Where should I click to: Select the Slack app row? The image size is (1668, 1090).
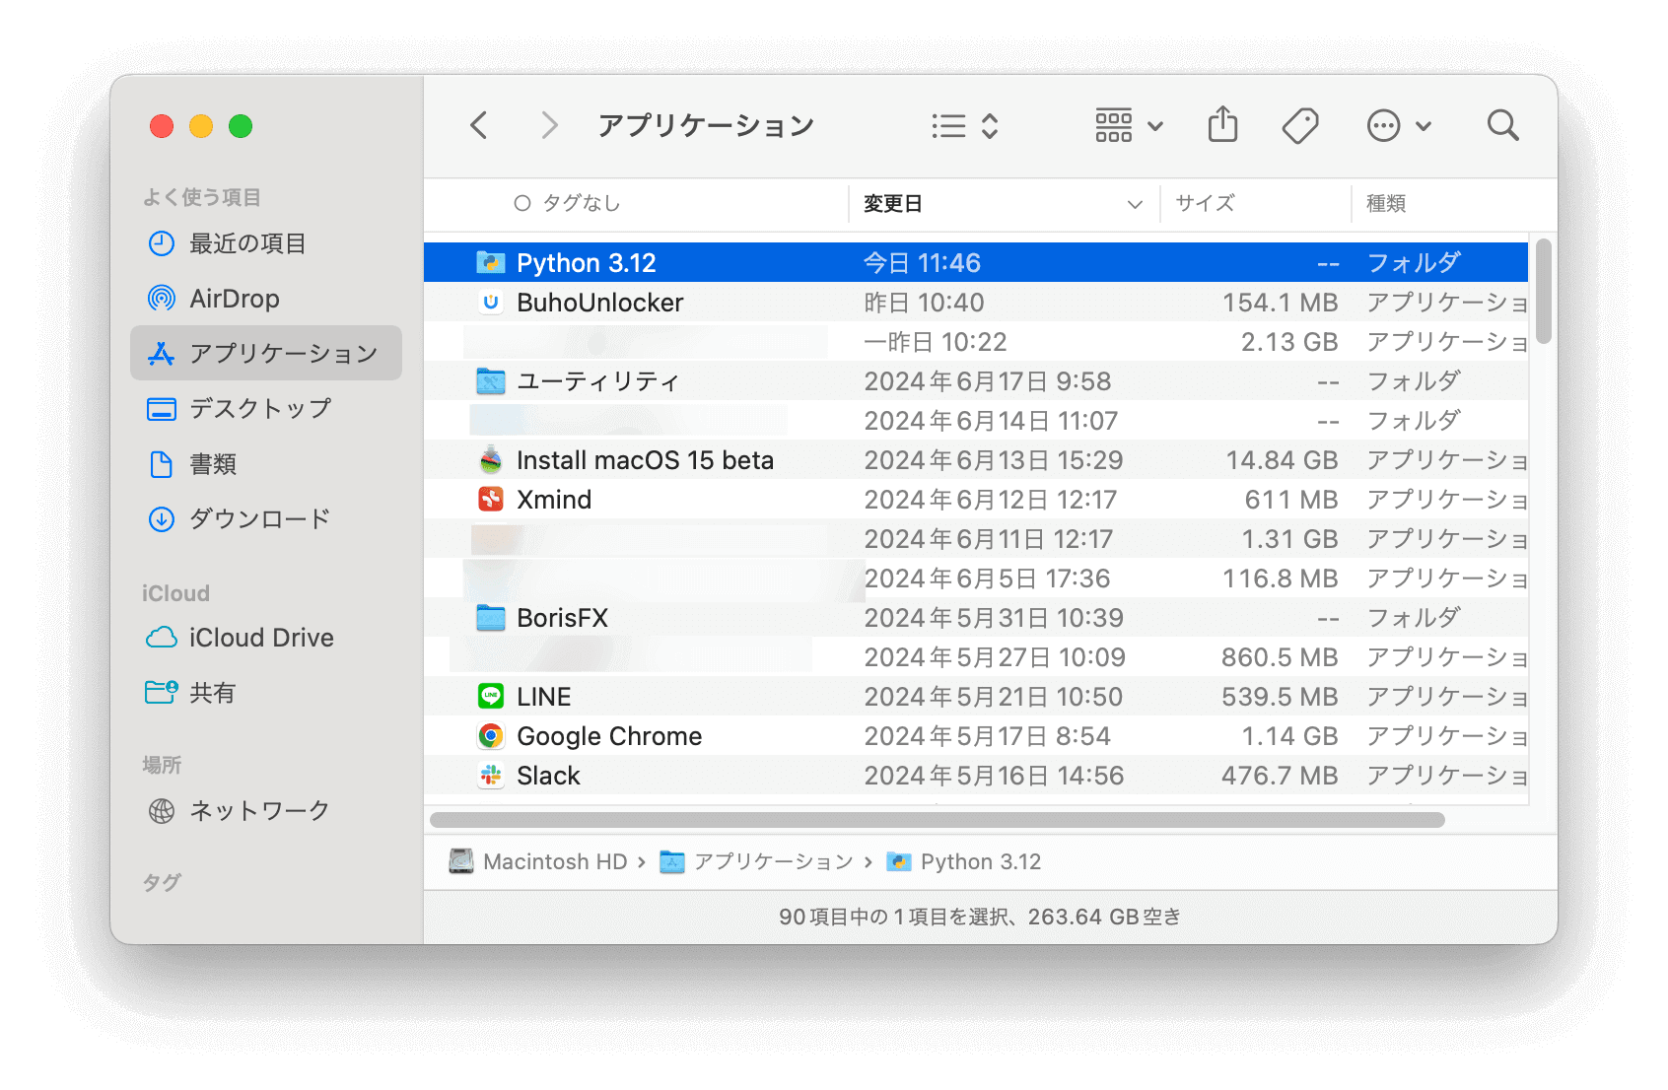tap(976, 776)
